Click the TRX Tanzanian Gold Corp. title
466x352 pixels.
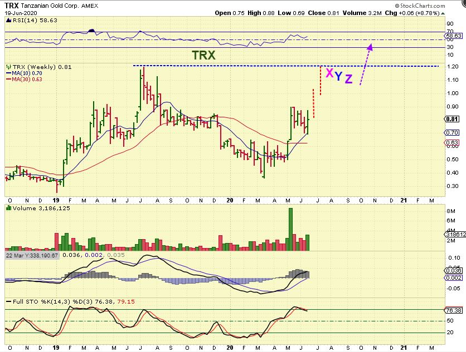pos(51,6)
